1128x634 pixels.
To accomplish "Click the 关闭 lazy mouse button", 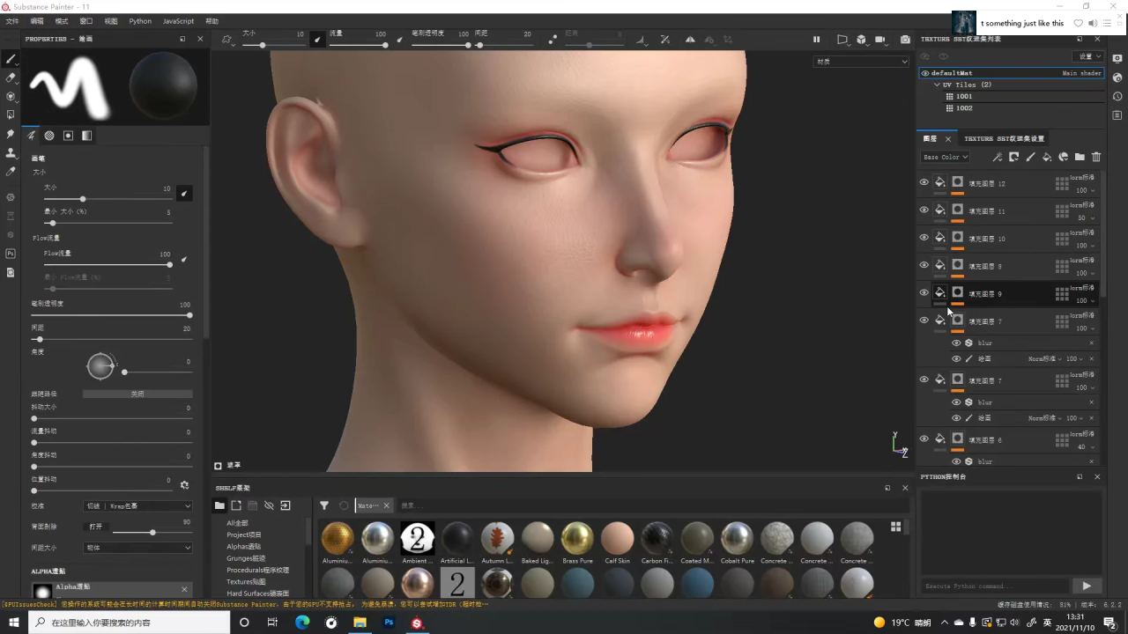I will (x=137, y=394).
